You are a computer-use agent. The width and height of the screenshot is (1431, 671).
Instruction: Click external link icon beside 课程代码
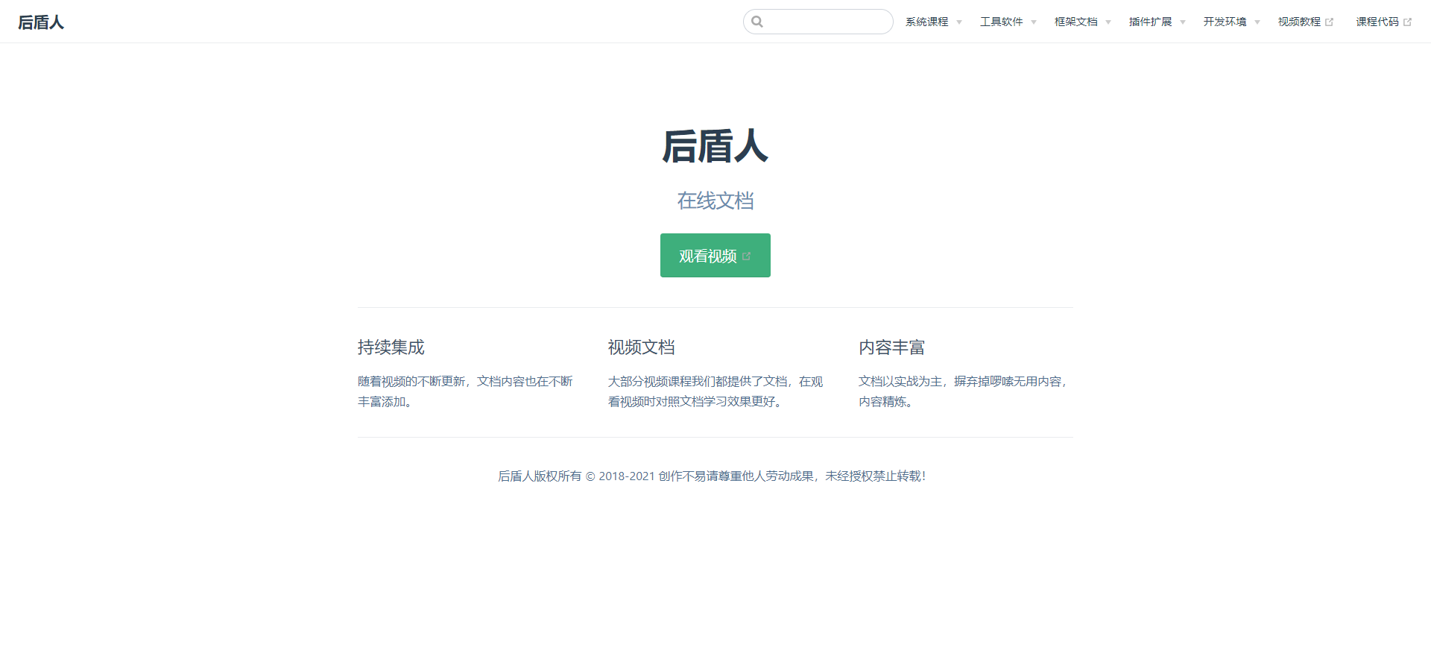point(1407,22)
